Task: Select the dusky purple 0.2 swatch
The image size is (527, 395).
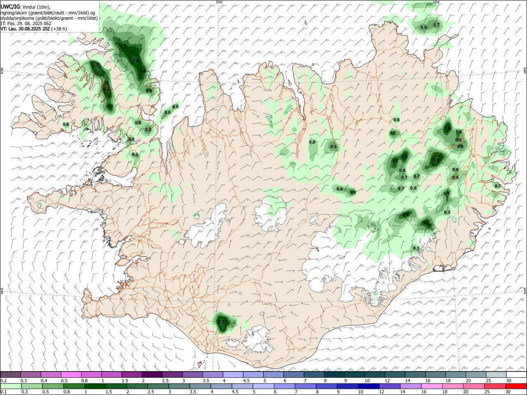Action: click(10, 374)
